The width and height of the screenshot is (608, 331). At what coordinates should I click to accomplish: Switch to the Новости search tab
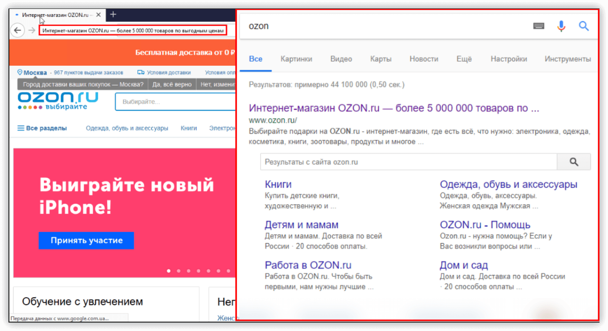point(424,59)
